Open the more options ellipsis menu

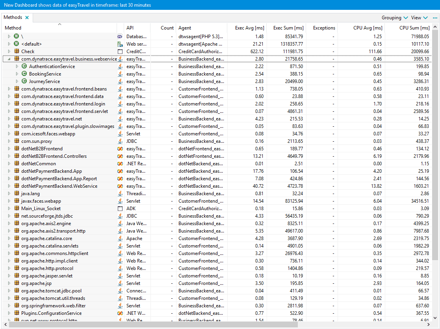(x=434, y=18)
